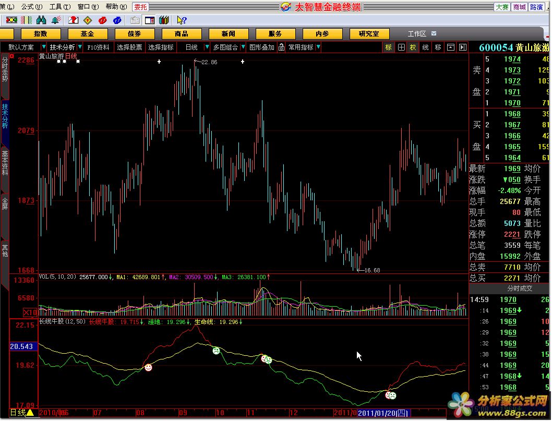This screenshot has height=421, width=552.
Task: Click the collapse panel up-arrow icon
Action: pos(450,47)
